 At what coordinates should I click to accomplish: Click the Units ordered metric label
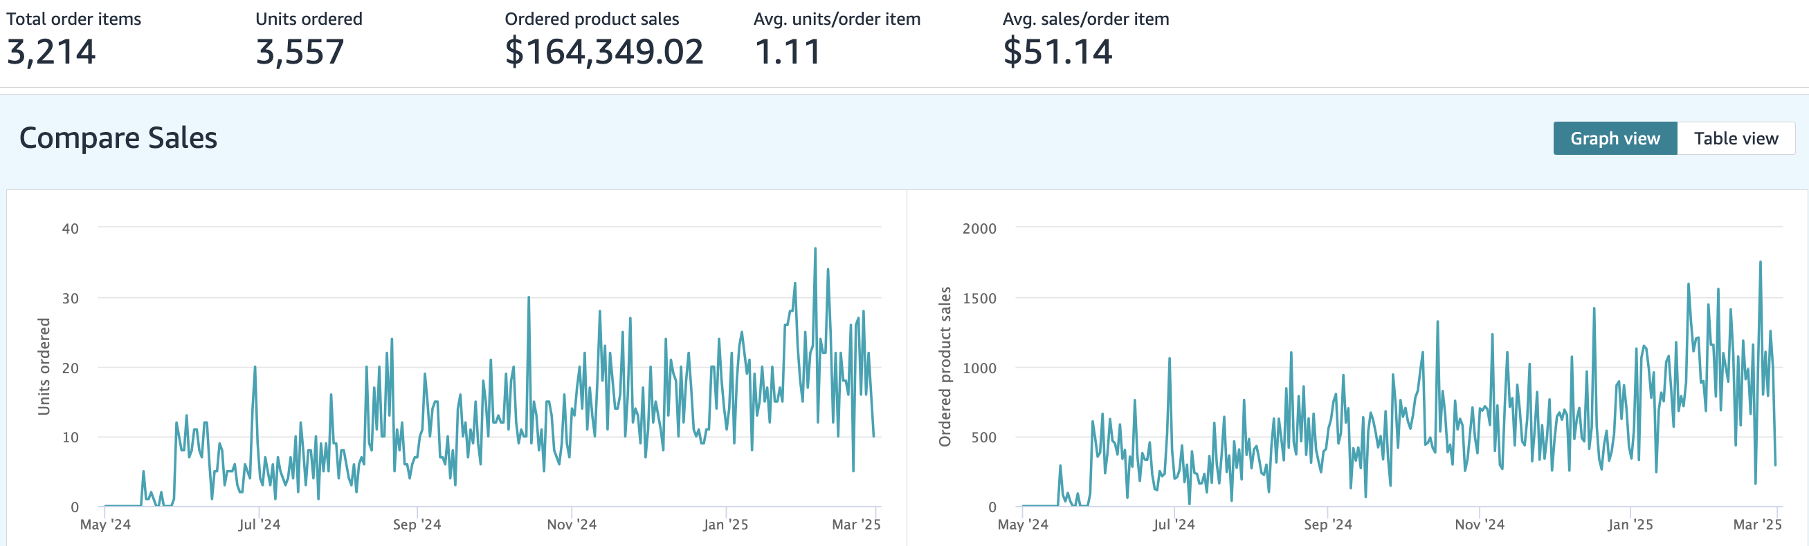click(309, 19)
